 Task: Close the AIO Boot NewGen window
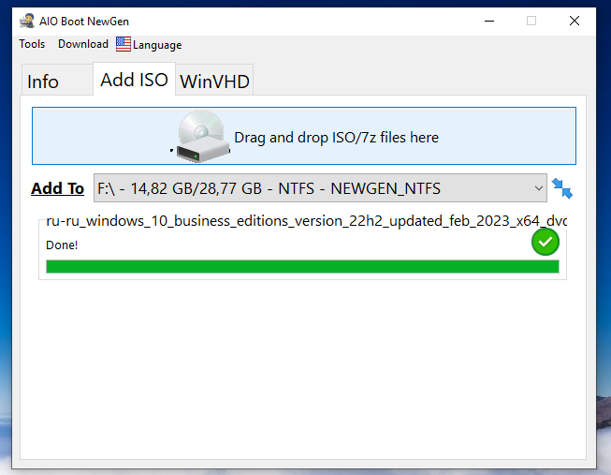pyautogui.click(x=574, y=21)
